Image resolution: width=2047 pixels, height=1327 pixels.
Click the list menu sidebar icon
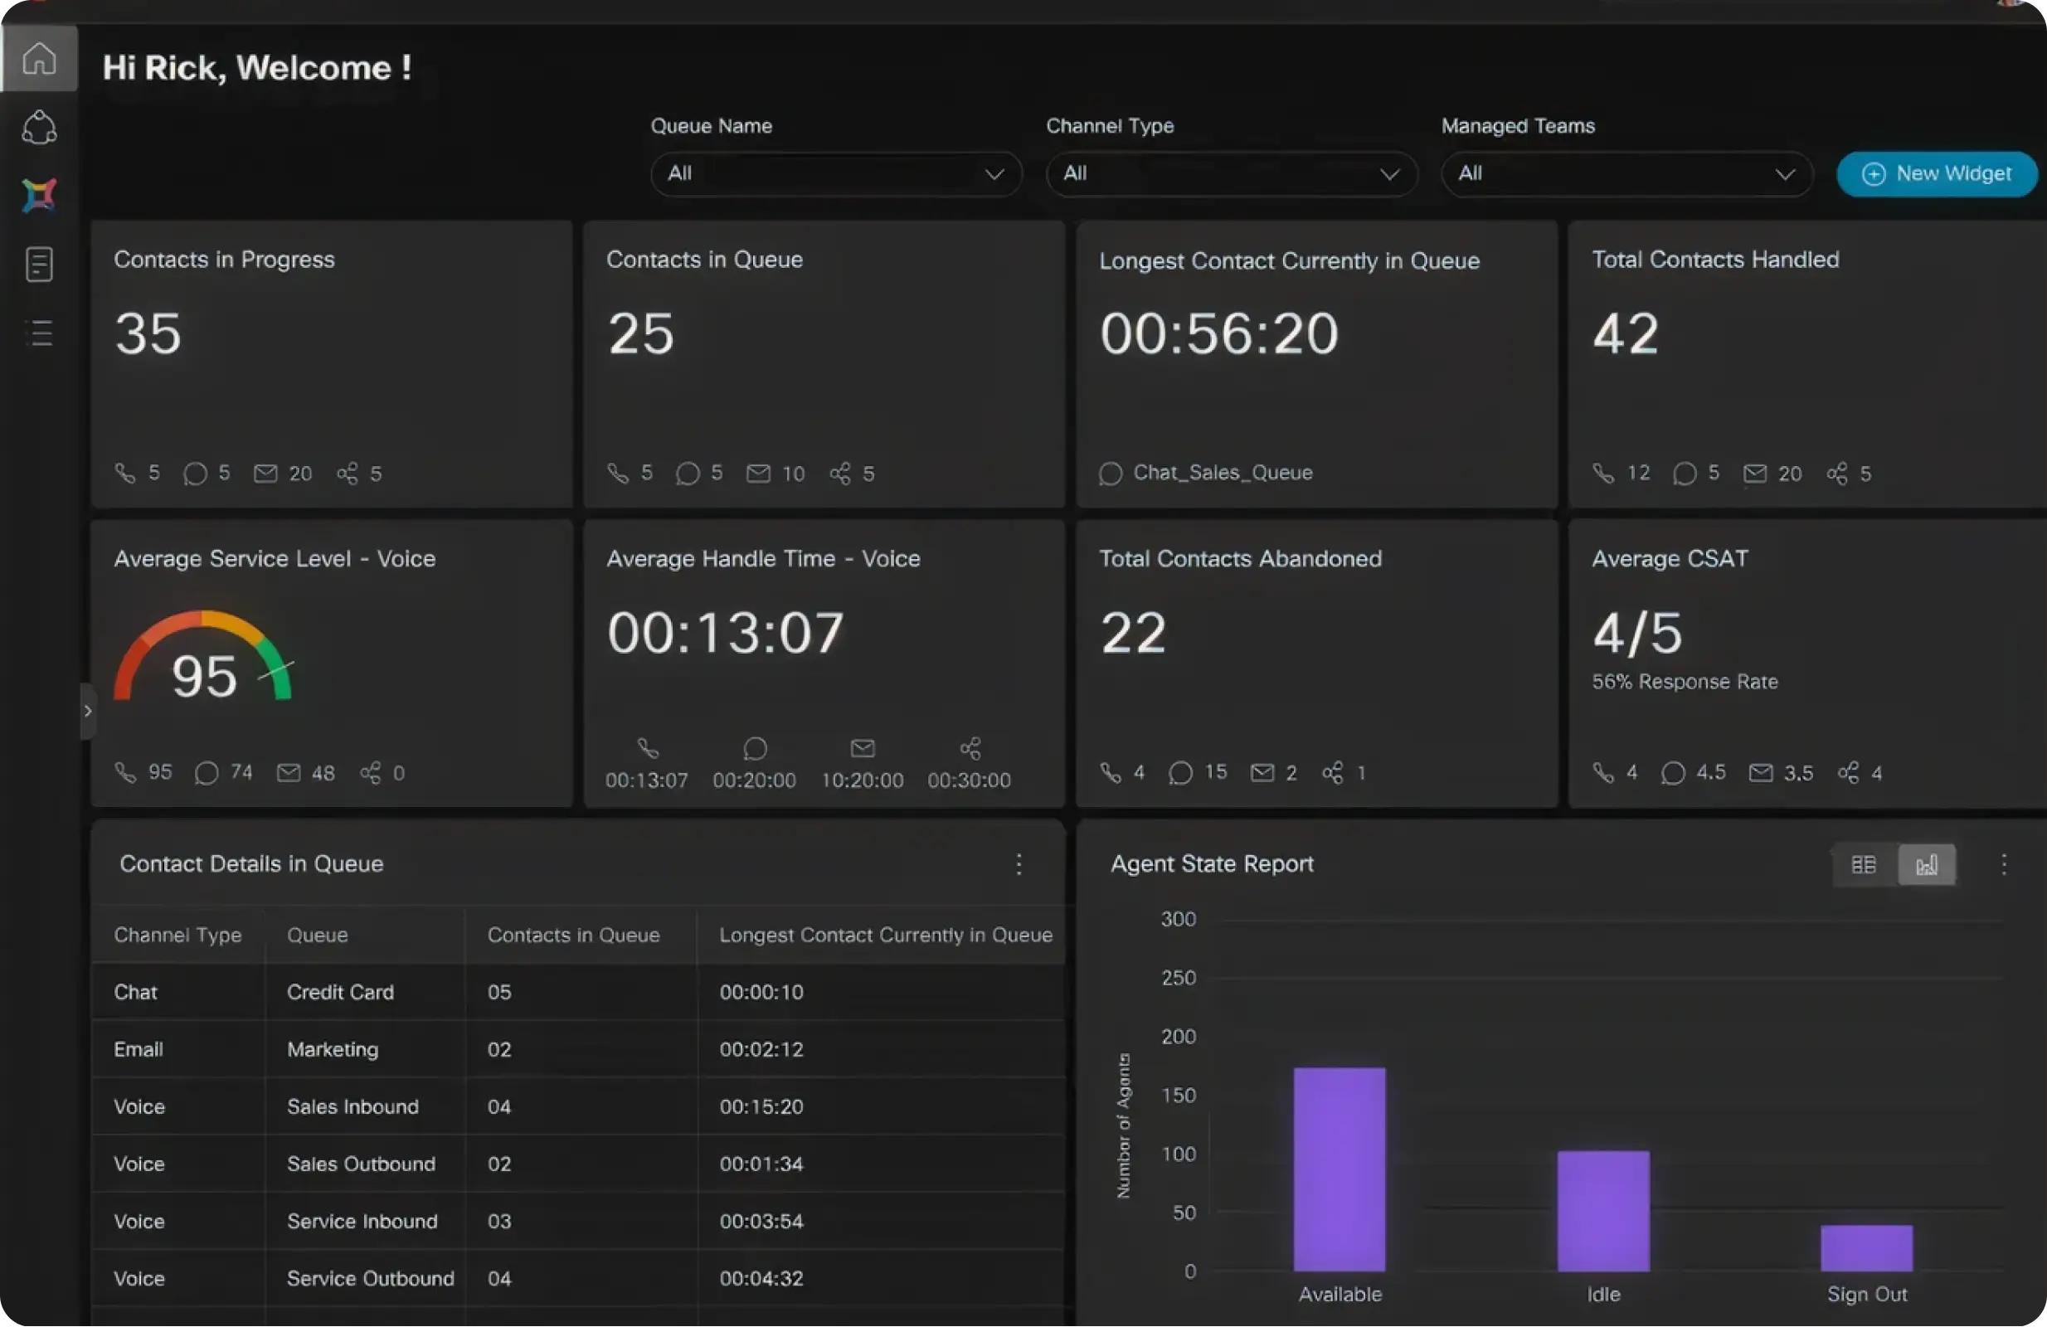pyautogui.click(x=40, y=333)
